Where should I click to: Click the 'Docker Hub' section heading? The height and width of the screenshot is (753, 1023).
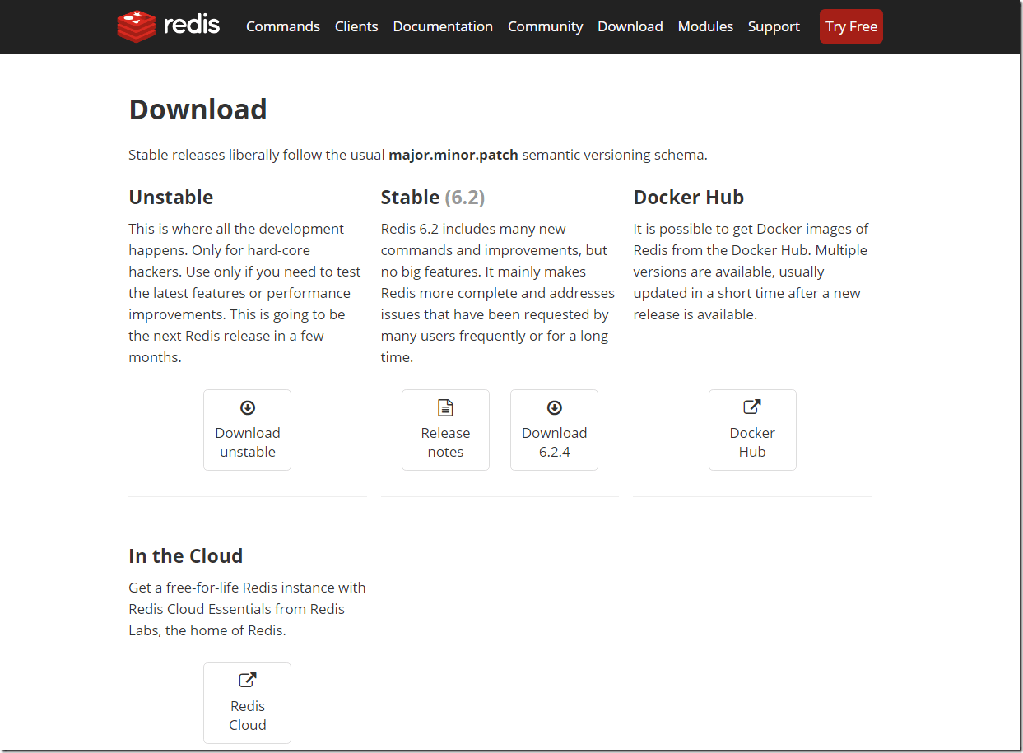(x=689, y=198)
